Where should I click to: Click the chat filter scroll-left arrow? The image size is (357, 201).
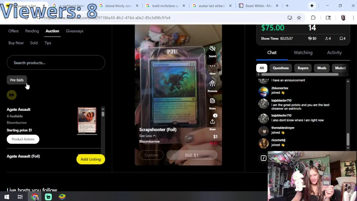coord(258,74)
